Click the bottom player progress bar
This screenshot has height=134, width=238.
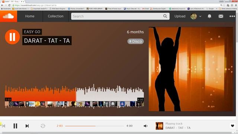94,126
